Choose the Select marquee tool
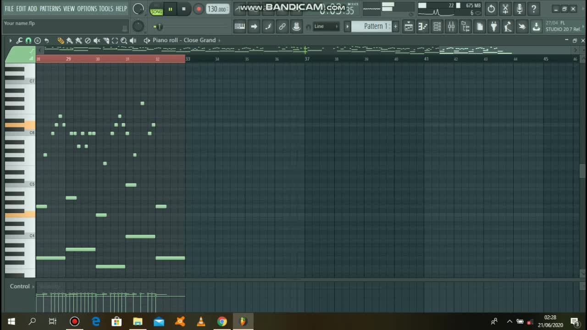This screenshot has height=330, width=587. tap(115, 40)
